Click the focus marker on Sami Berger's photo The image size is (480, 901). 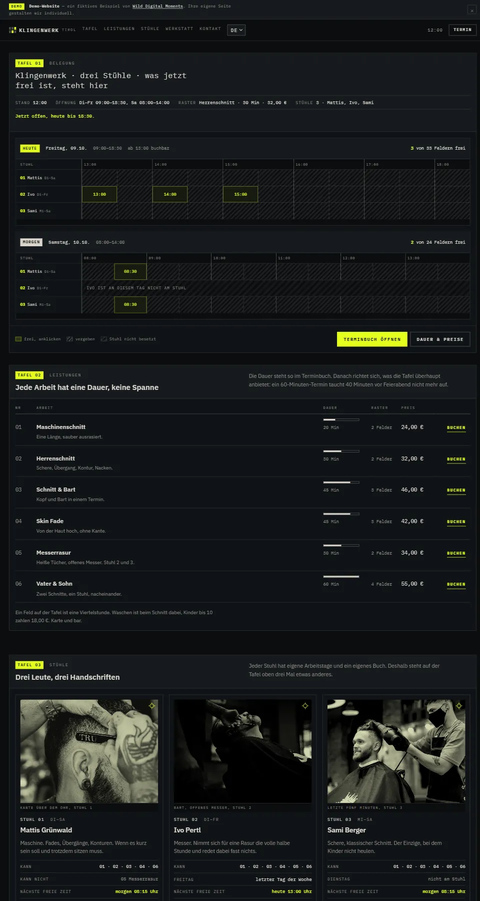pos(459,706)
